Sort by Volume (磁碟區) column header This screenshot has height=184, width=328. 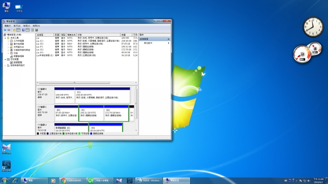45,35
